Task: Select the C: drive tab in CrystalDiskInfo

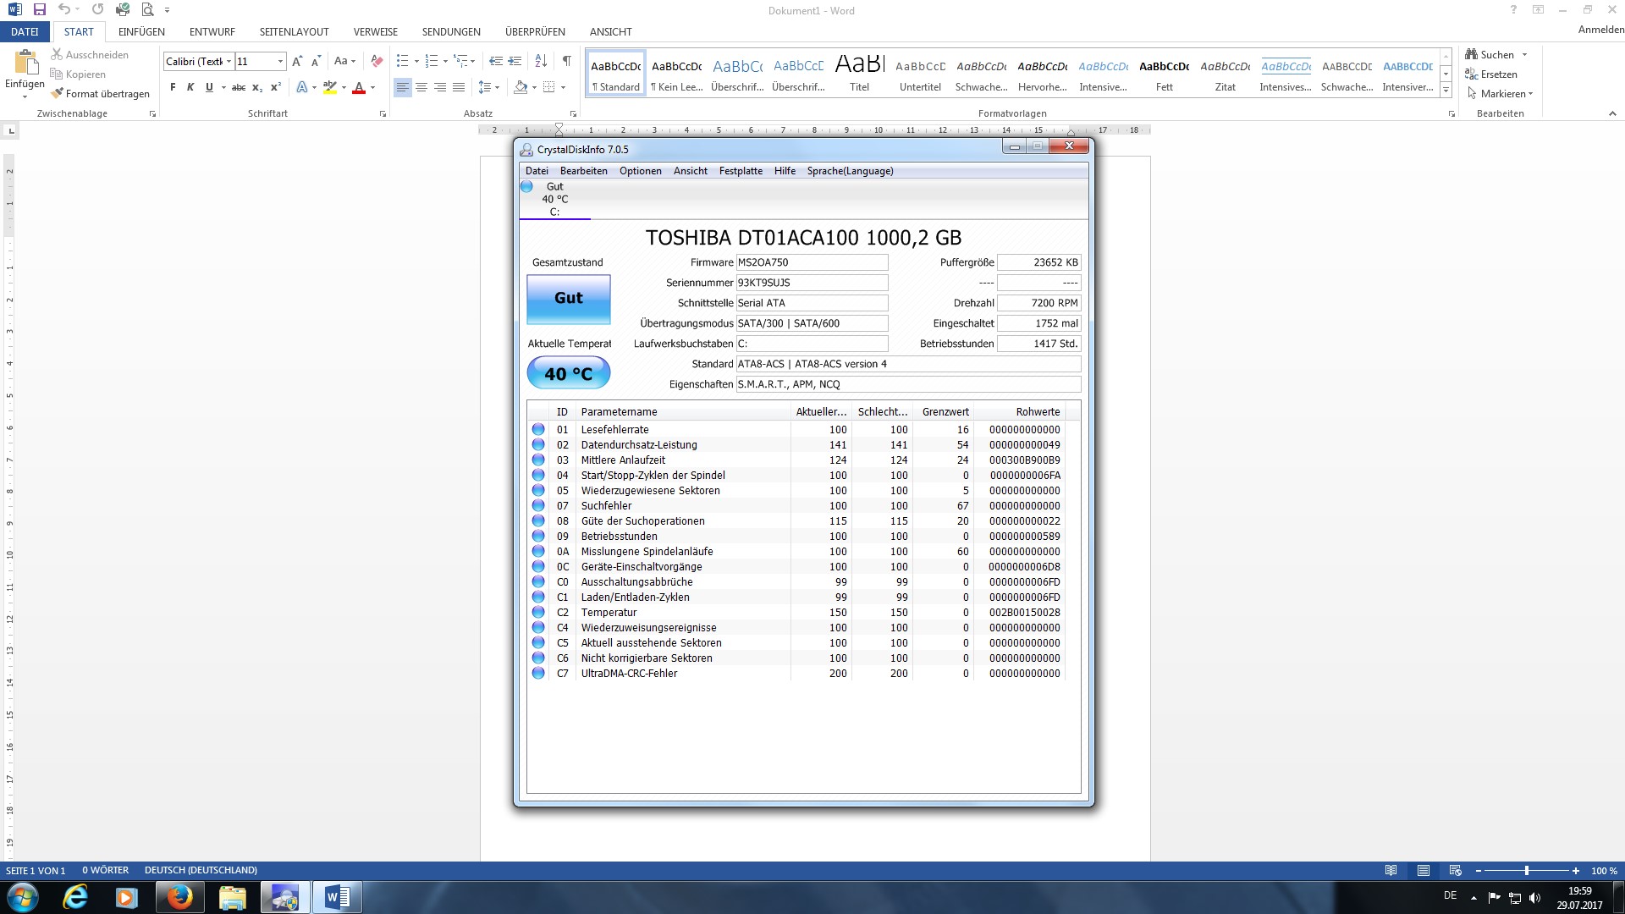Action: click(554, 200)
